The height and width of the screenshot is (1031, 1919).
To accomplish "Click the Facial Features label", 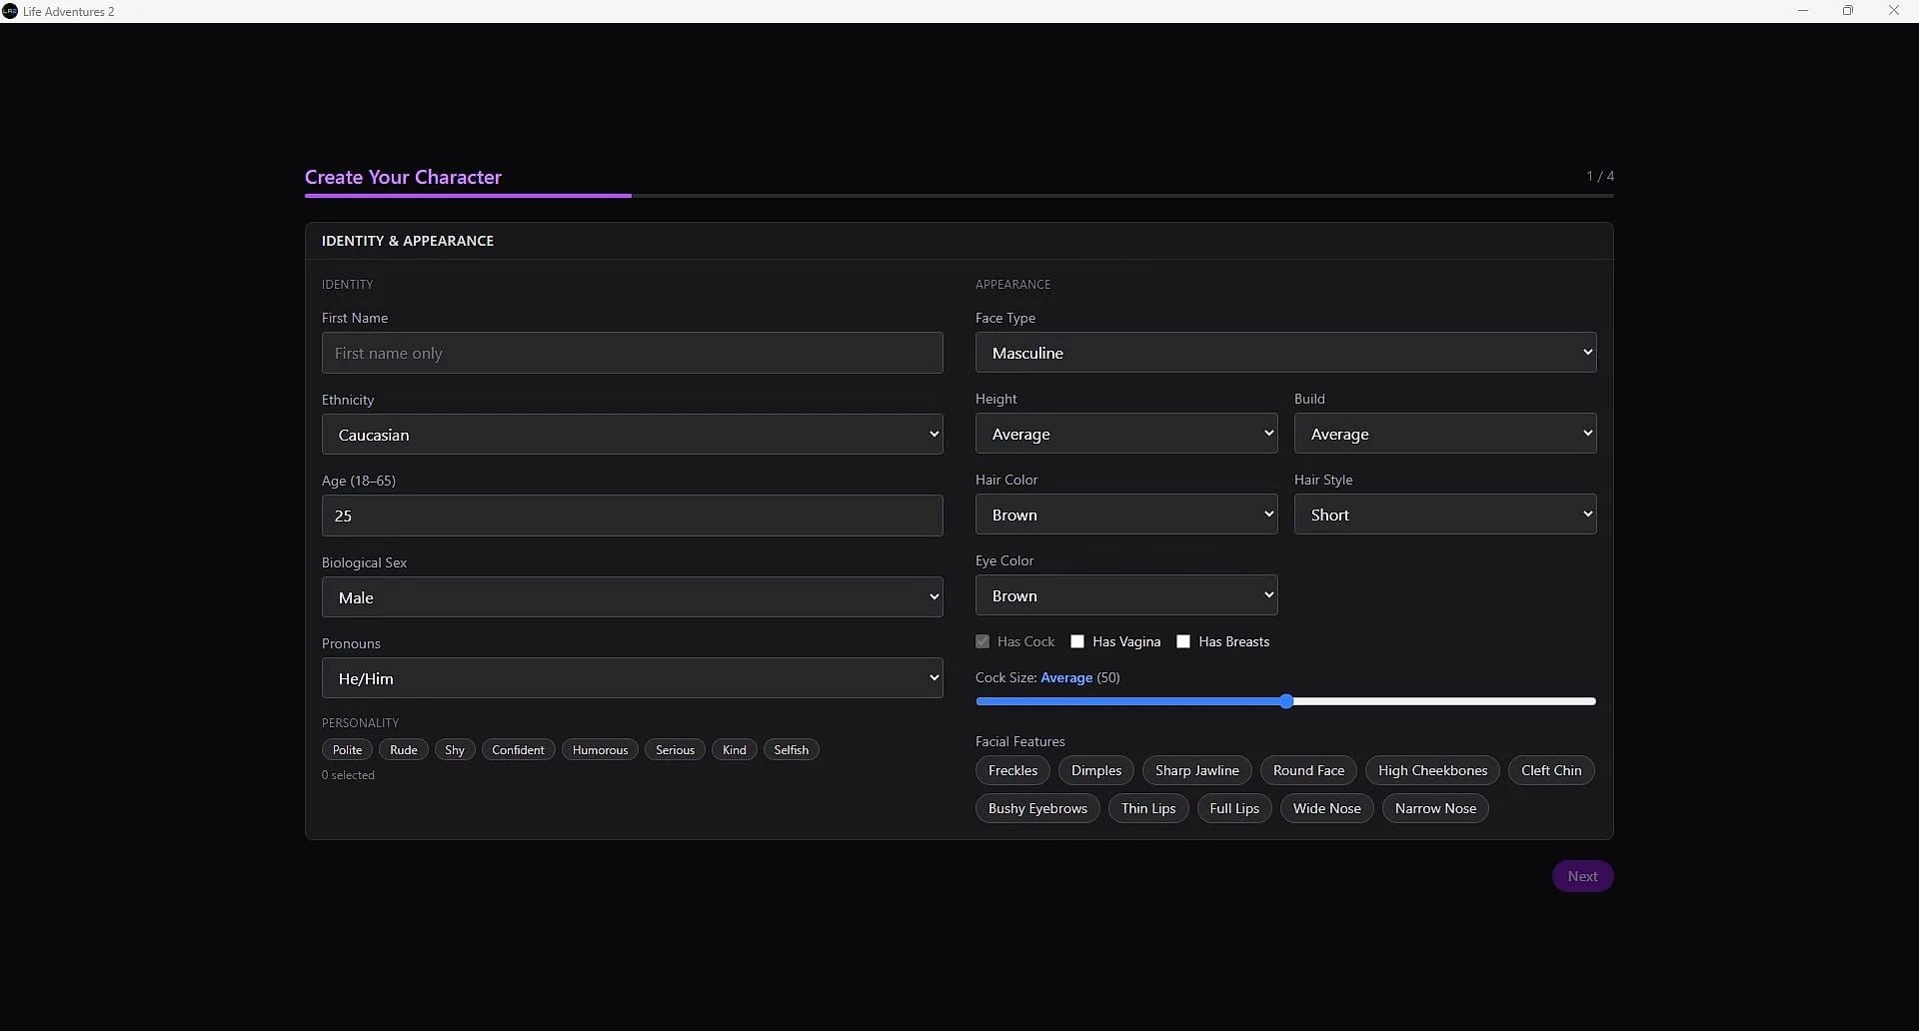I will (1019, 741).
